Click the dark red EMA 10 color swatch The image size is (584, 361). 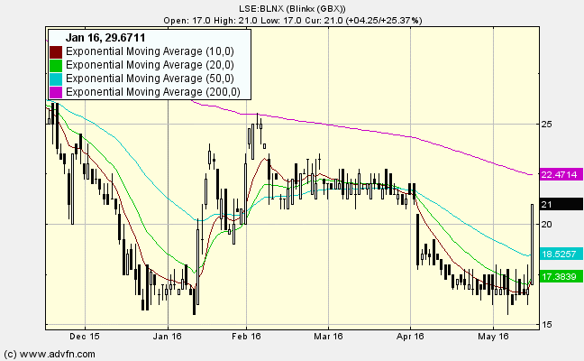(56, 51)
